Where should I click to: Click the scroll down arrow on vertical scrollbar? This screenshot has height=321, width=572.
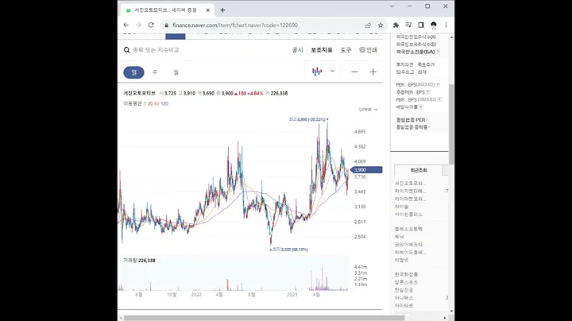tap(451, 311)
